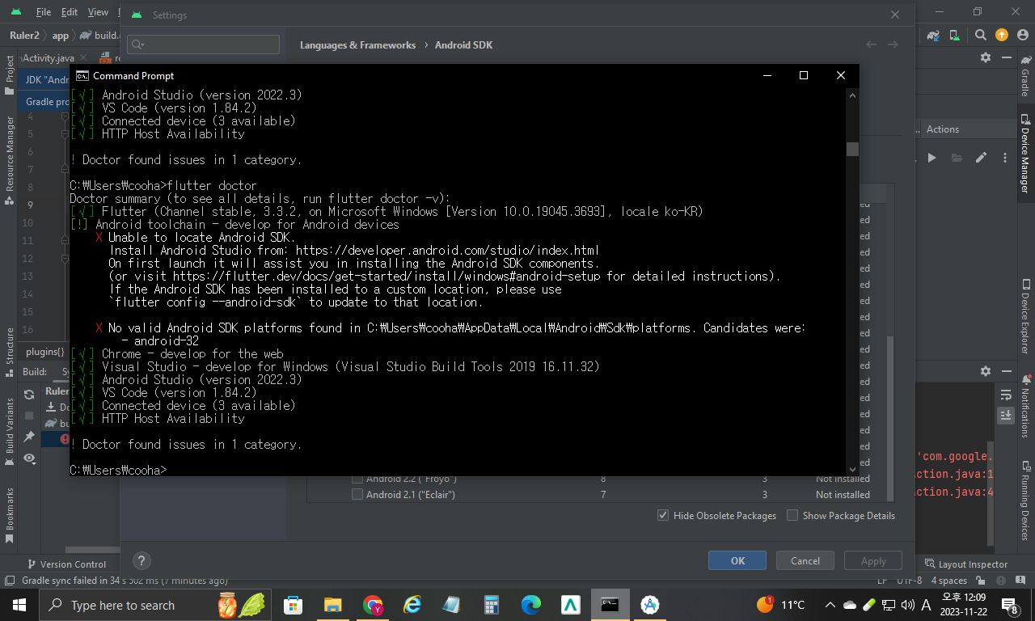
Task: Open the Bookmarks side tab
Action: click(x=10, y=515)
